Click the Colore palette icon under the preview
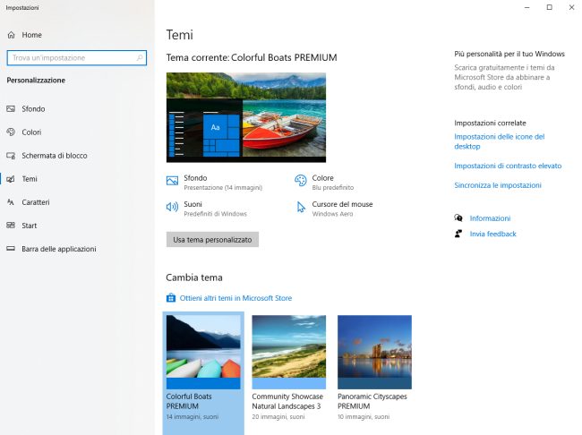The height and width of the screenshot is (435, 582). (x=300, y=181)
